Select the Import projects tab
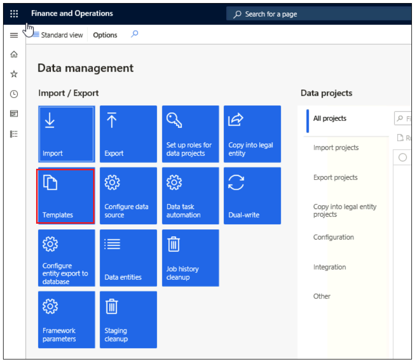The image size is (416, 361). pyautogui.click(x=336, y=147)
